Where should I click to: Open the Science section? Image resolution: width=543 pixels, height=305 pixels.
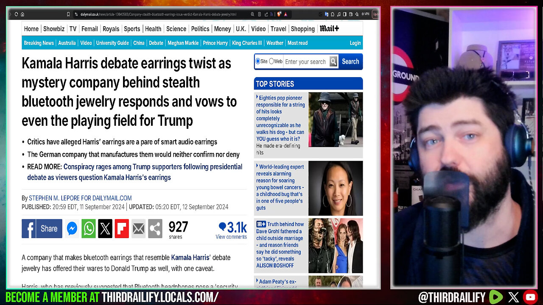(176, 29)
